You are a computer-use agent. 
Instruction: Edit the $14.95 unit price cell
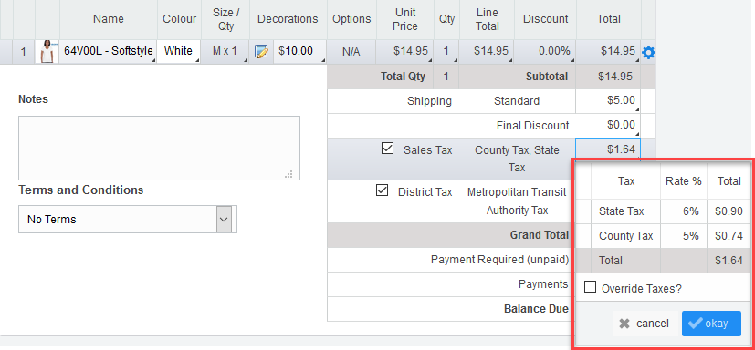[405, 51]
